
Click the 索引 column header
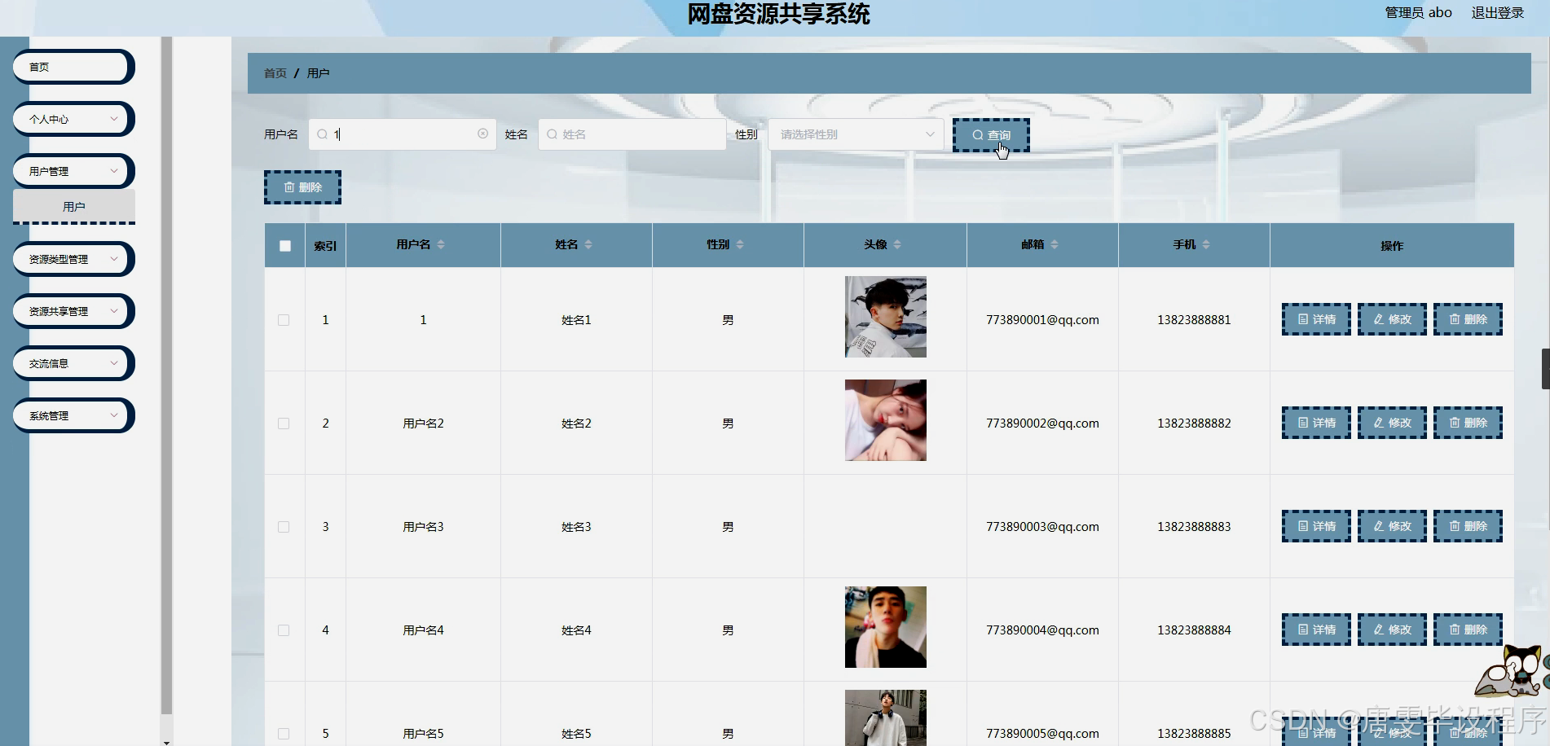coord(325,246)
